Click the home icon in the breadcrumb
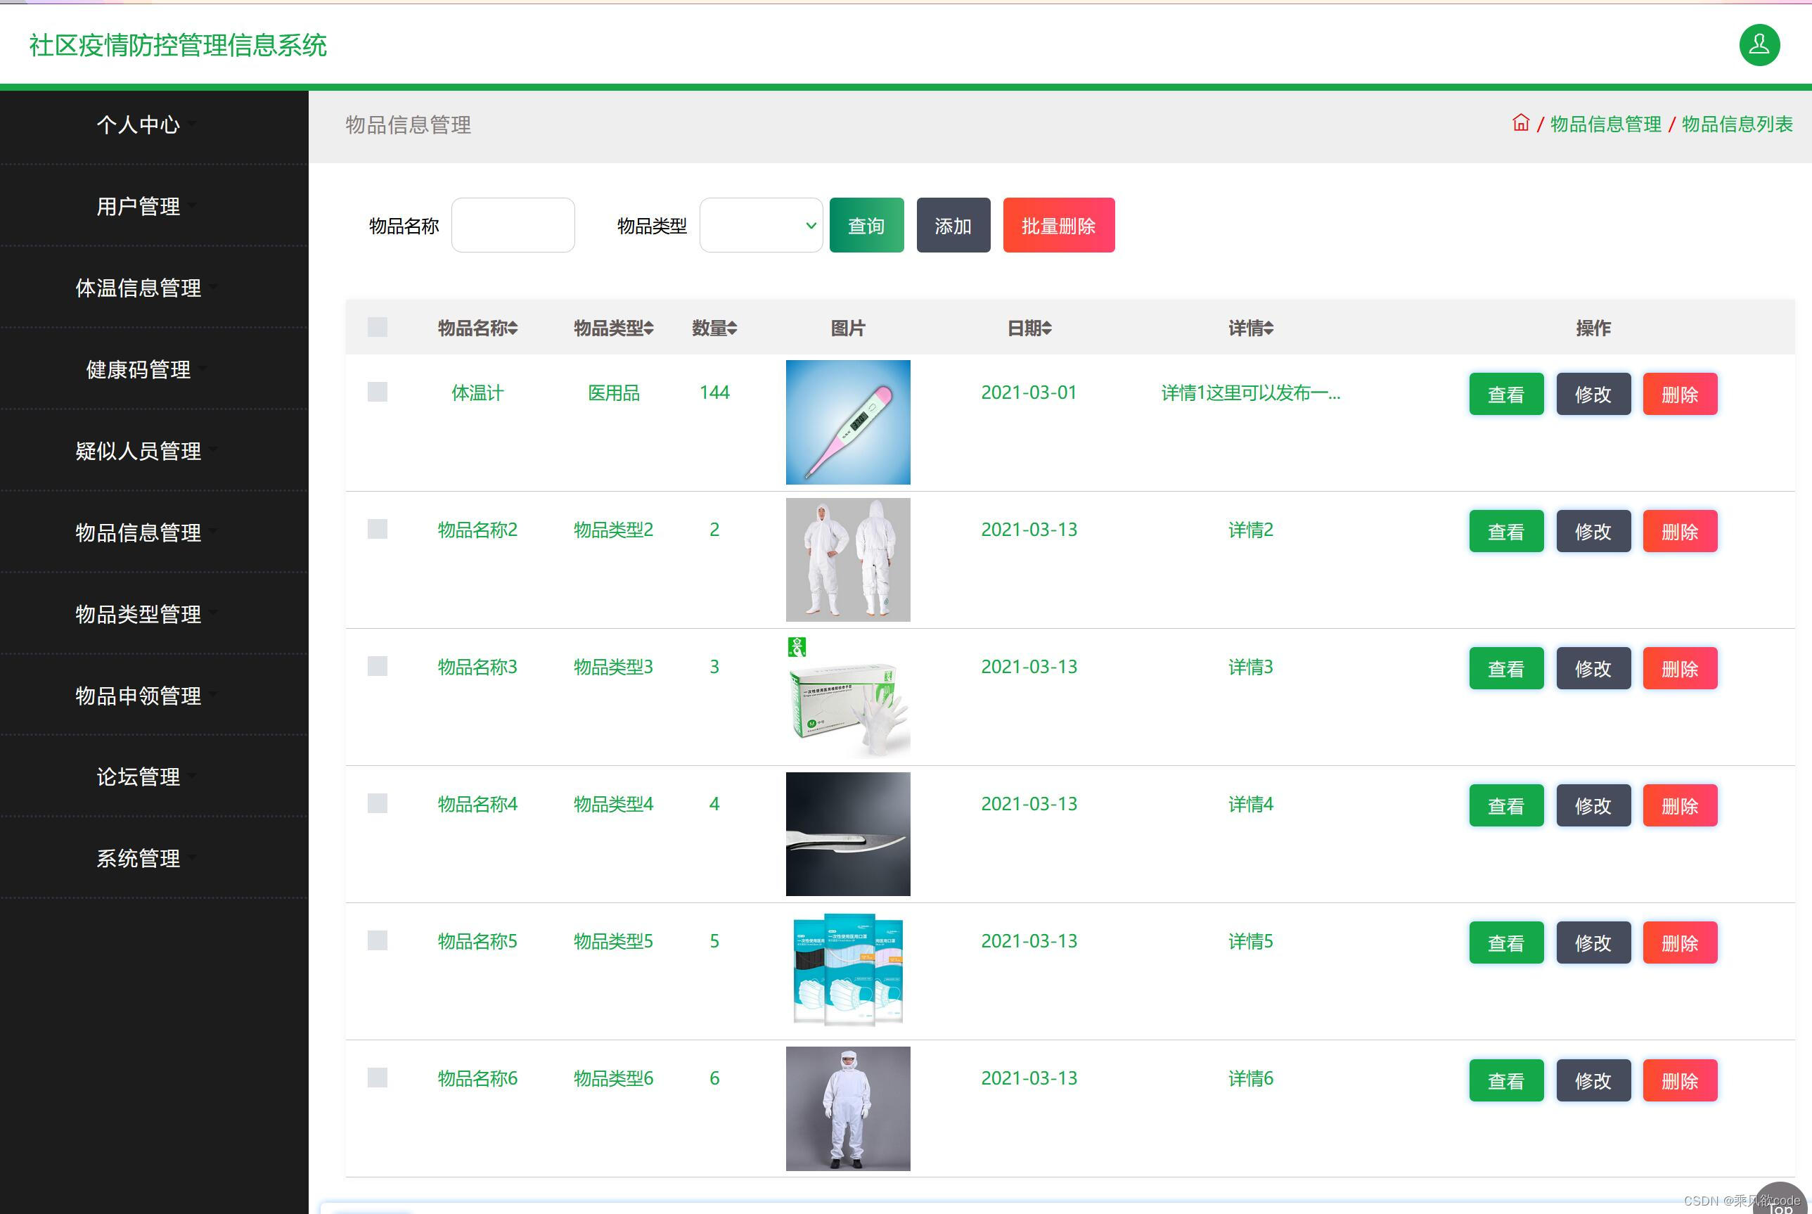Viewport: 1812px width, 1214px height. click(x=1521, y=123)
